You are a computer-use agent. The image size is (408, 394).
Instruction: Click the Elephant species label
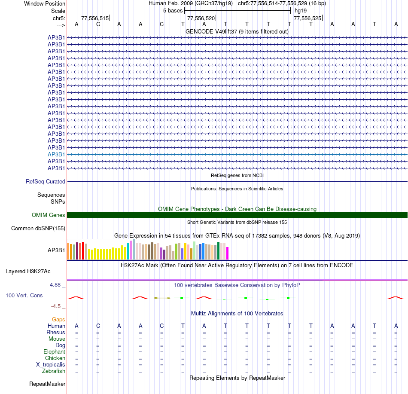point(54,351)
